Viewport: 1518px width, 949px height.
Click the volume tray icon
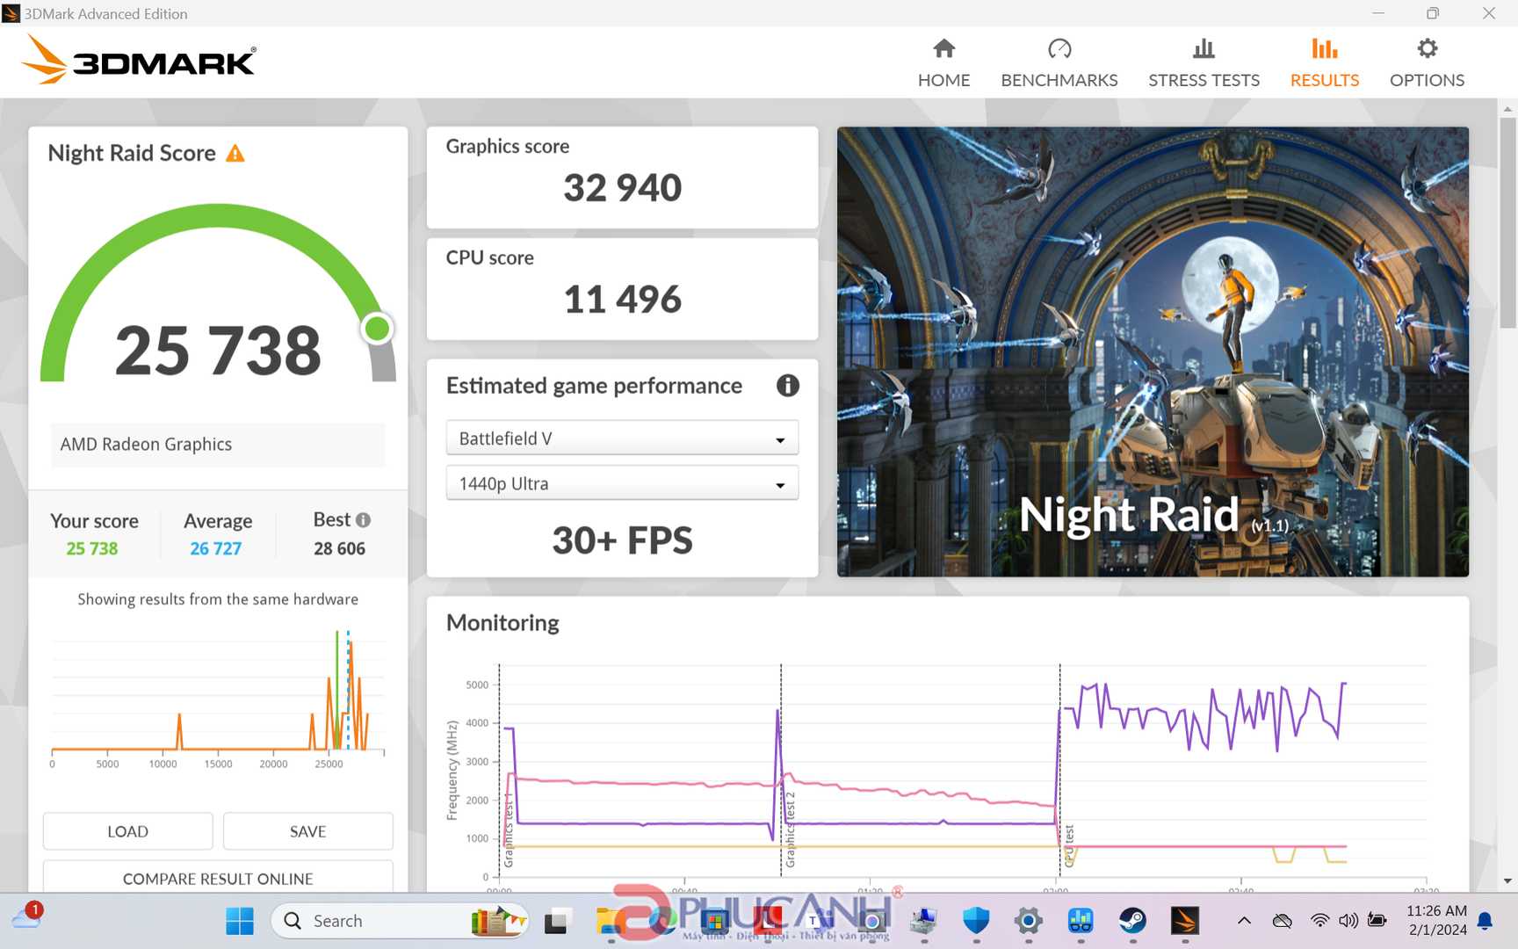1348,921
